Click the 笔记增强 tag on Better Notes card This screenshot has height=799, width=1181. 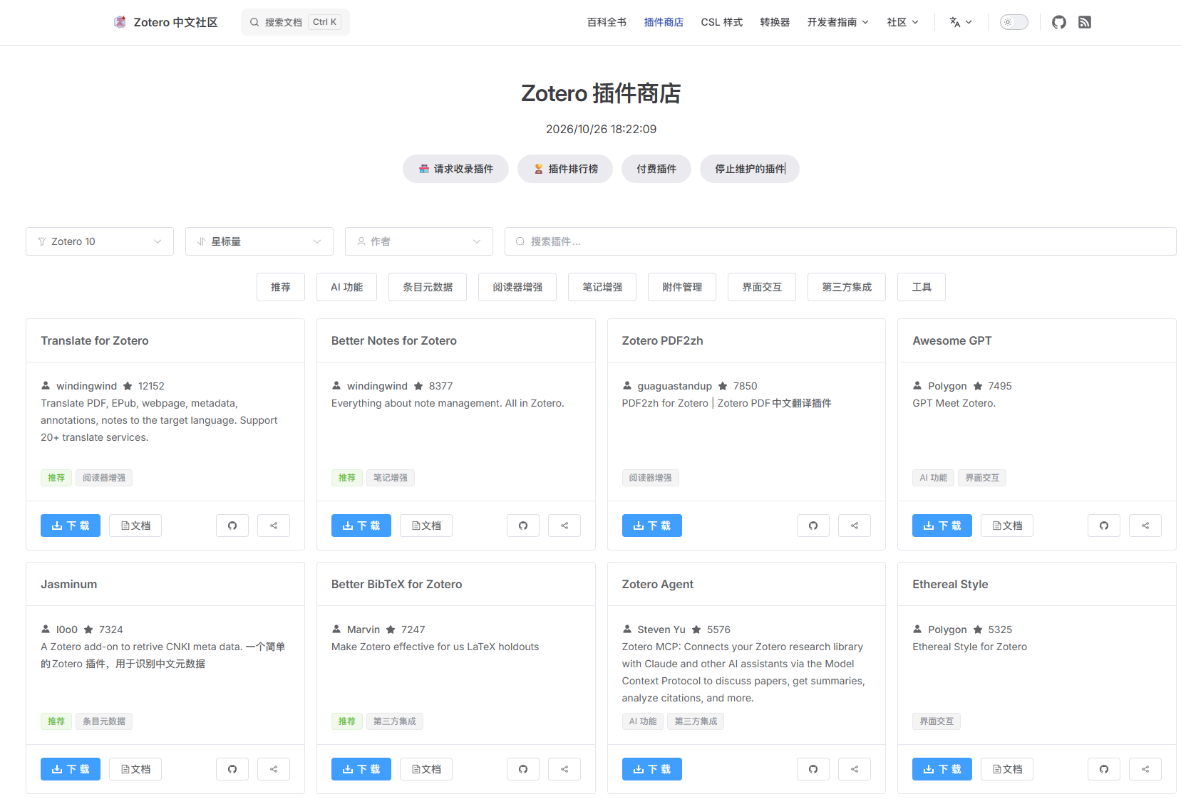tap(391, 478)
